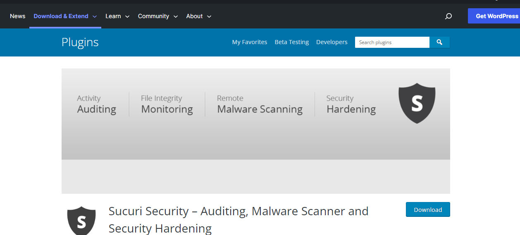Focus the Search plugins input field

click(392, 42)
